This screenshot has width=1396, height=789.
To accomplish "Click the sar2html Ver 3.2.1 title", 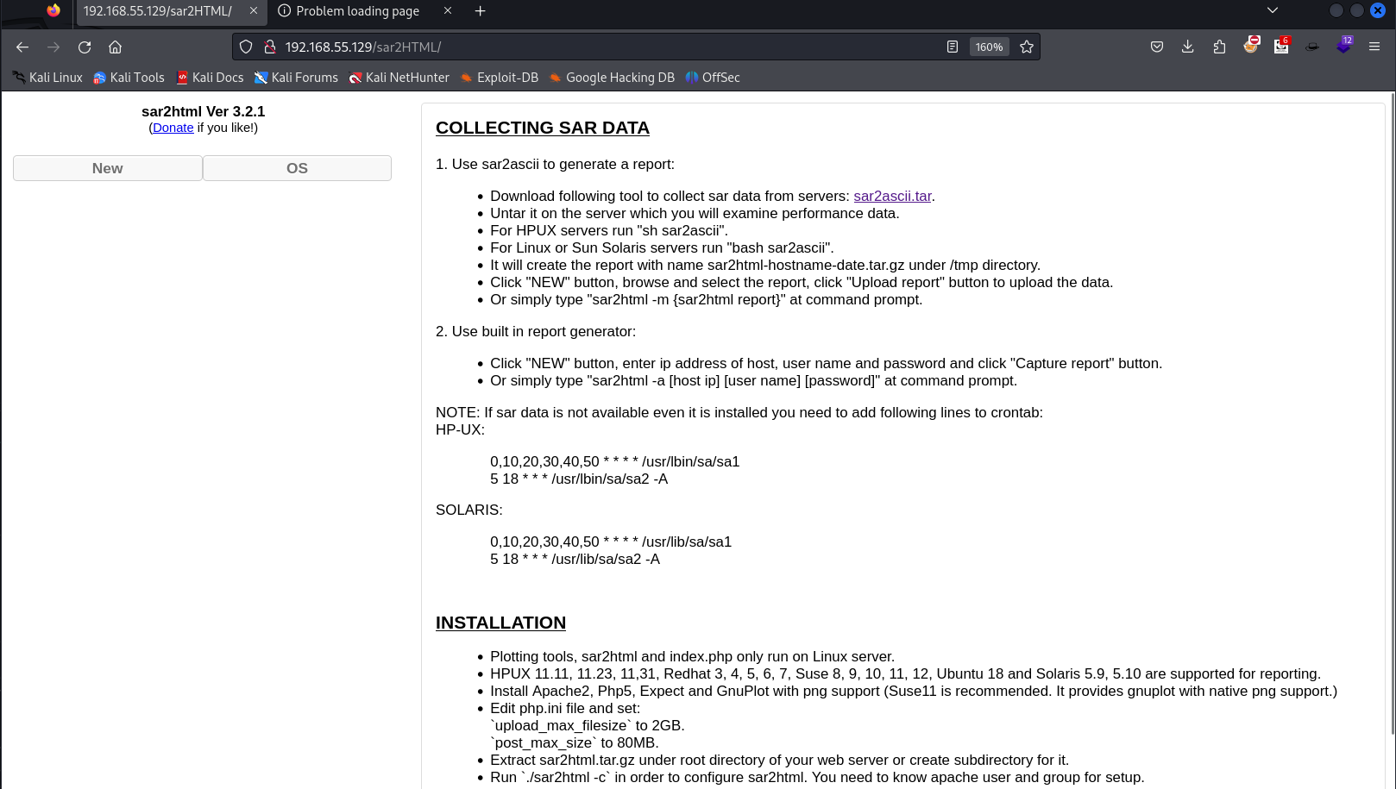I will pos(204,111).
